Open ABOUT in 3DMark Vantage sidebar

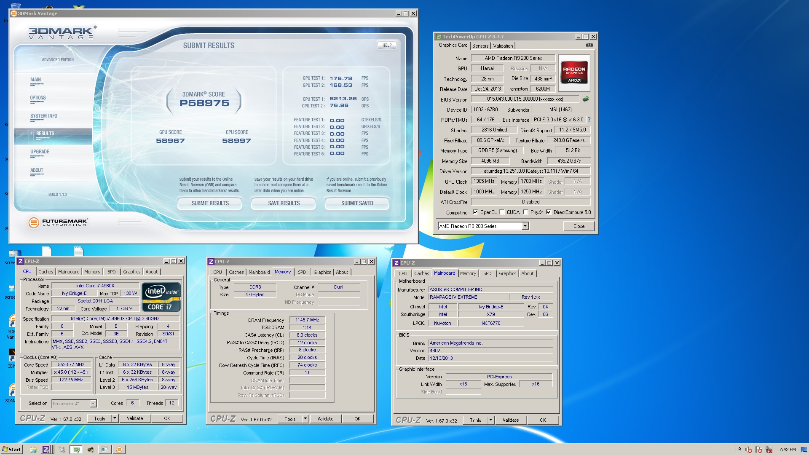point(37,171)
